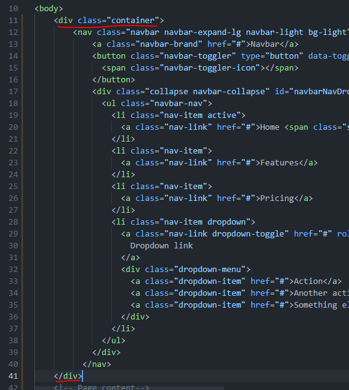This screenshot has height=390, width=349.
Task: Click the li "nav-item" tag on line 25
Action: coord(162,187)
